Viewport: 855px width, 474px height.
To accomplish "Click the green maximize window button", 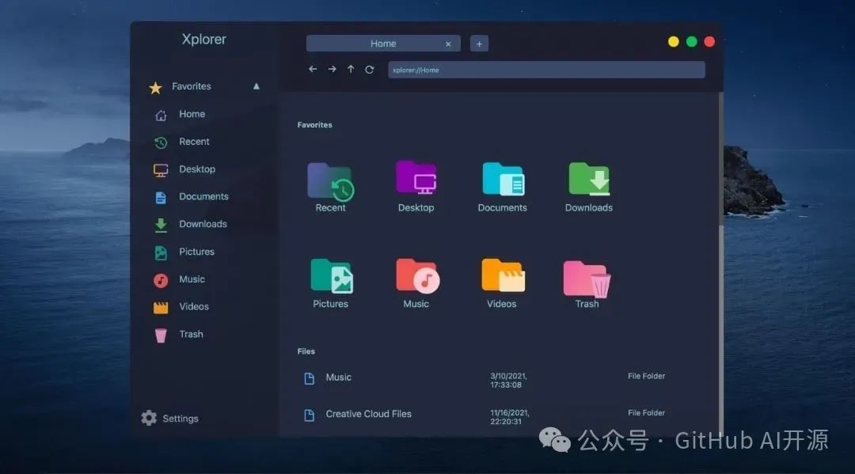I will point(691,42).
